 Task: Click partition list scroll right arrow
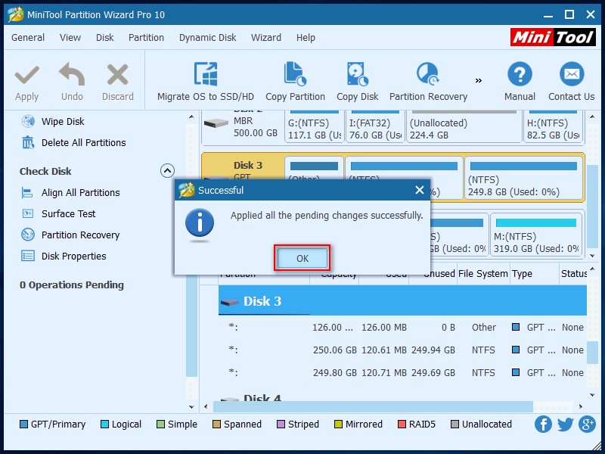[x=581, y=406]
